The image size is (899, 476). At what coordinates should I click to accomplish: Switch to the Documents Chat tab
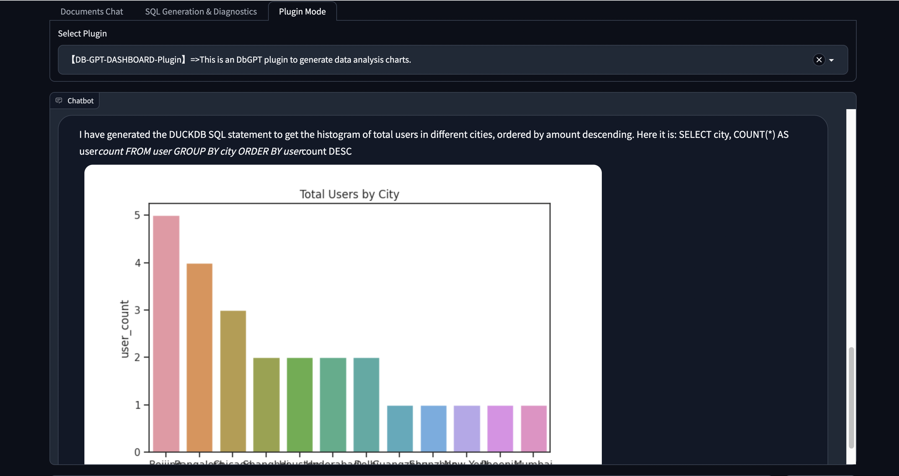click(92, 12)
